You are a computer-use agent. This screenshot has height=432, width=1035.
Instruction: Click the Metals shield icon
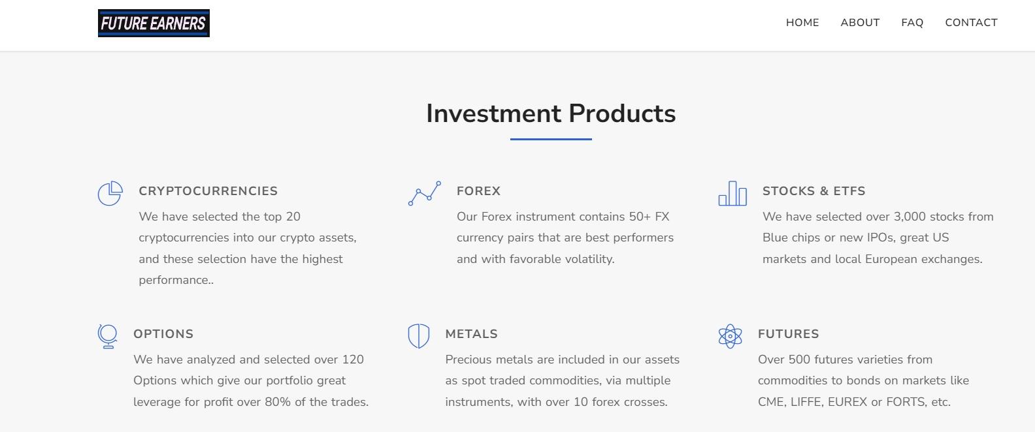(x=419, y=336)
